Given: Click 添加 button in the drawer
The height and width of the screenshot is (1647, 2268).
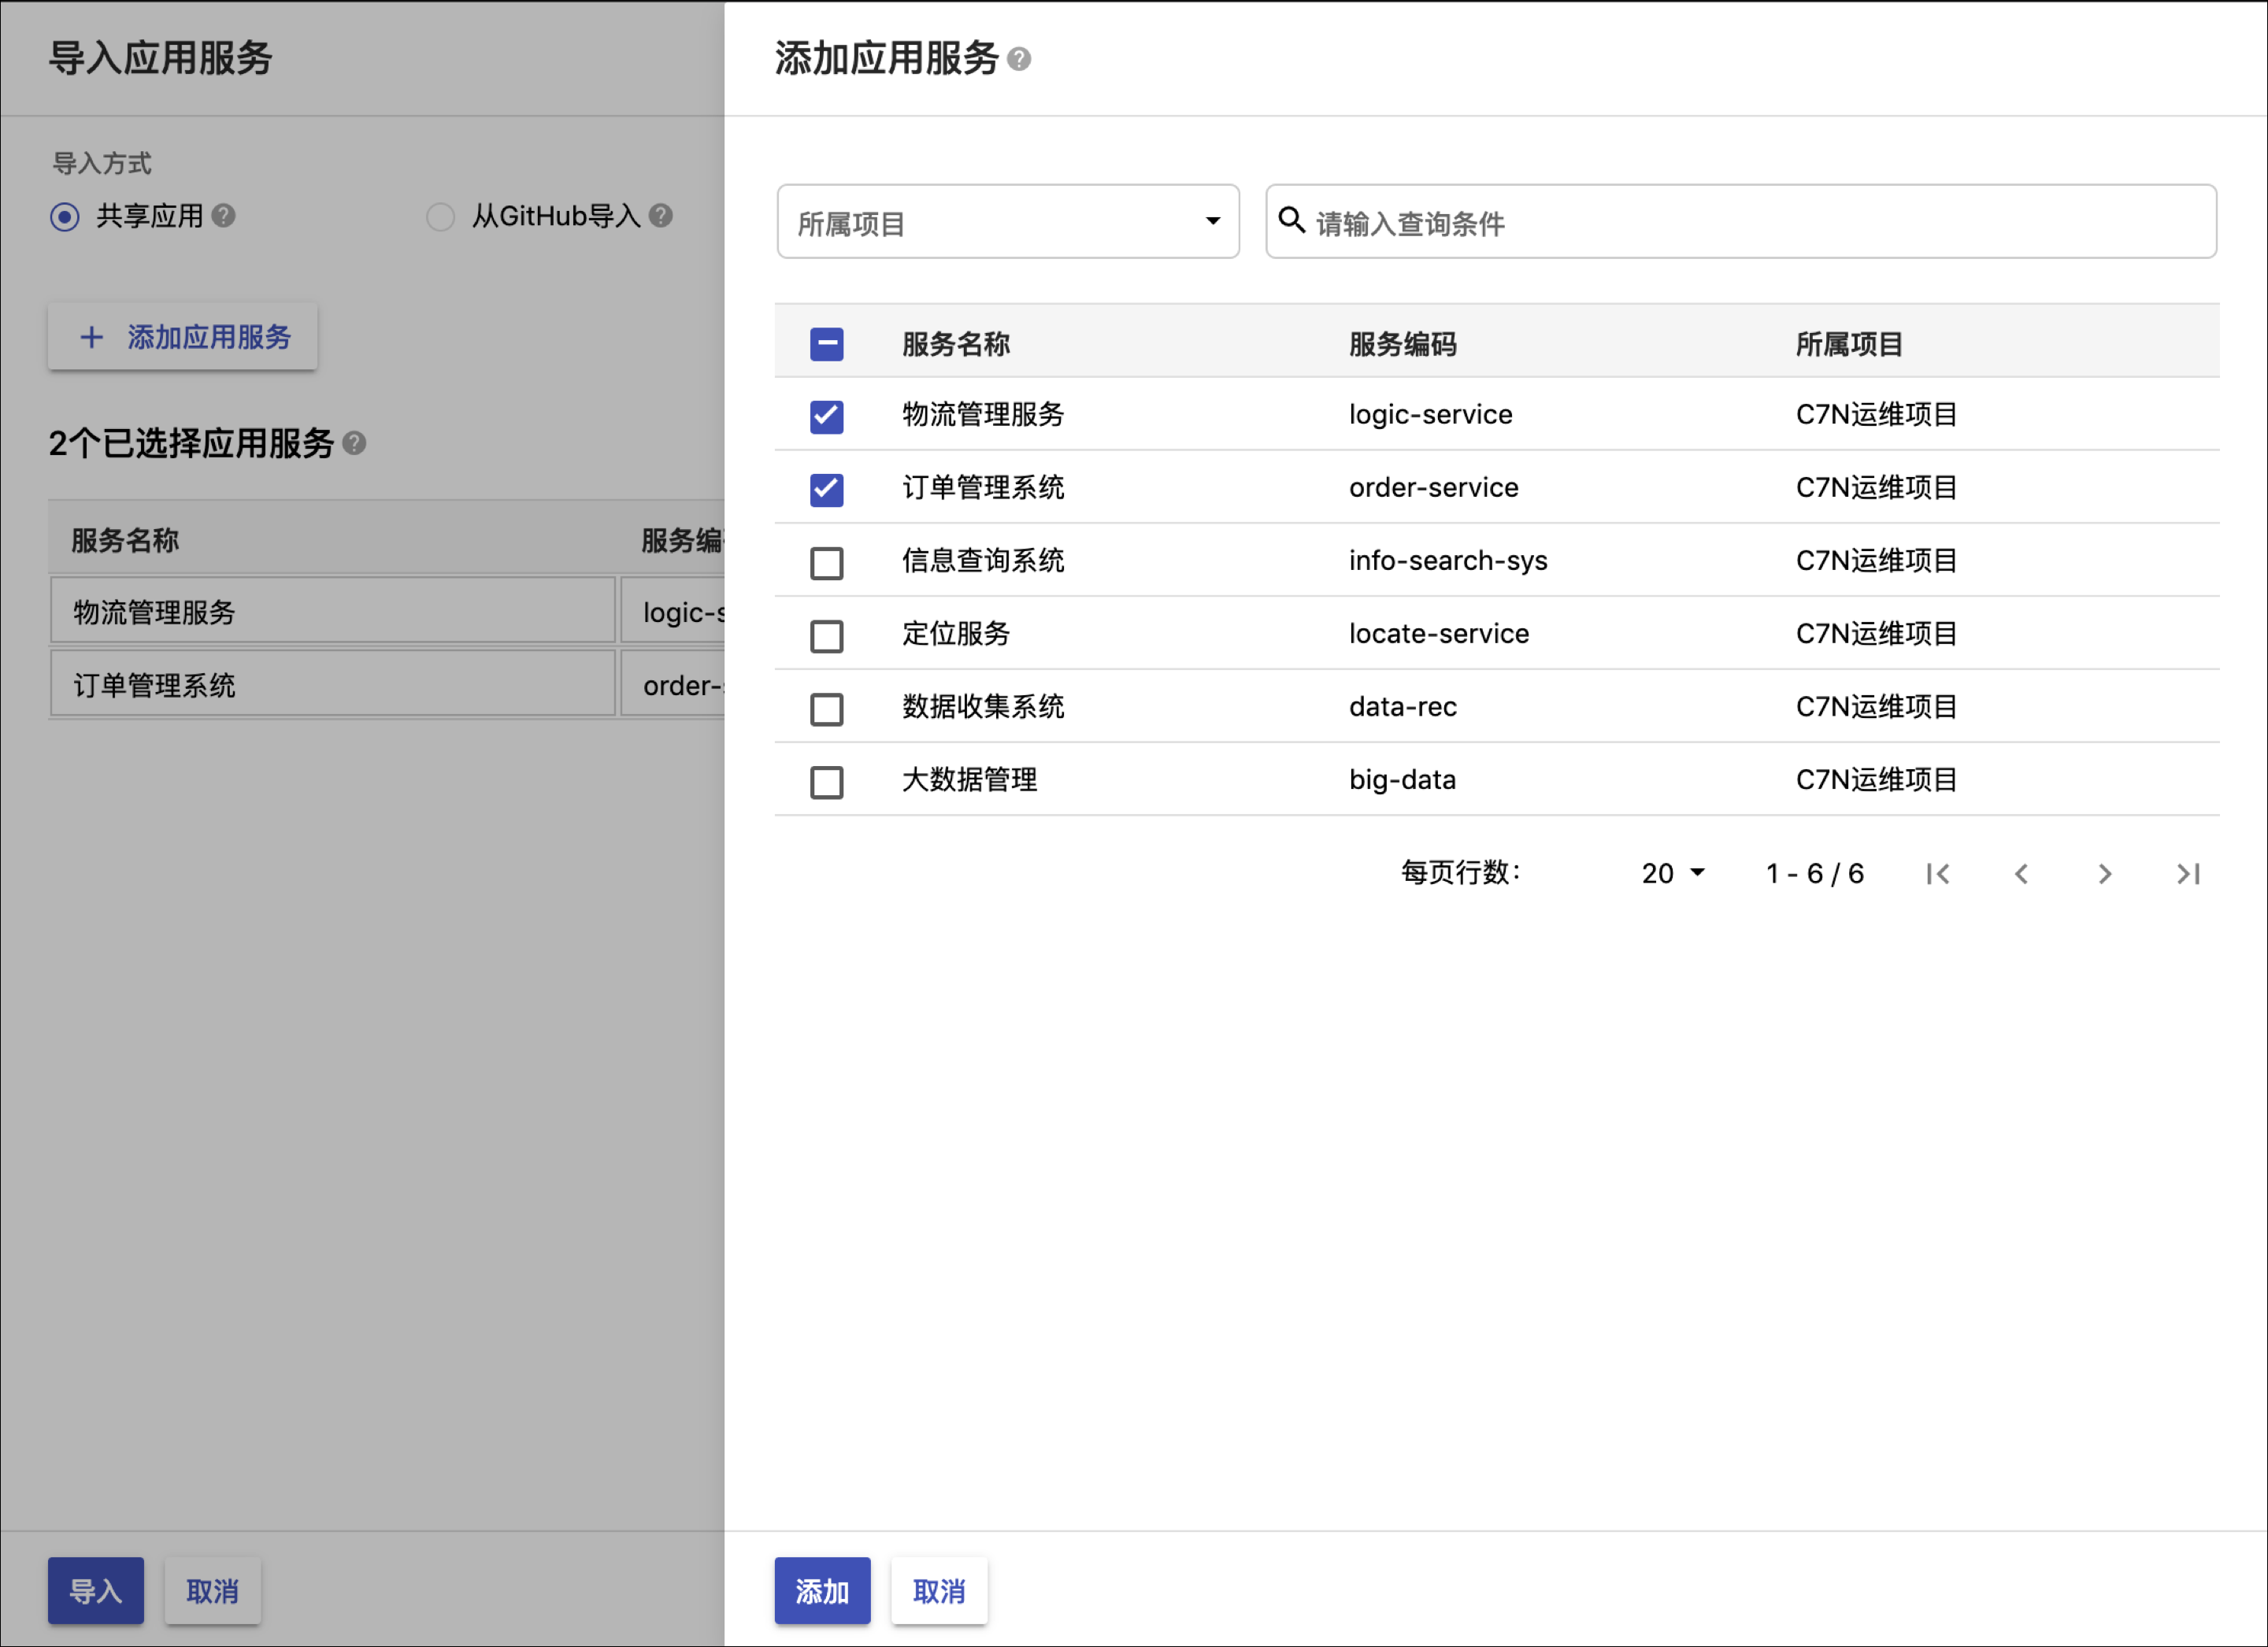Looking at the screenshot, I should pos(822,1590).
